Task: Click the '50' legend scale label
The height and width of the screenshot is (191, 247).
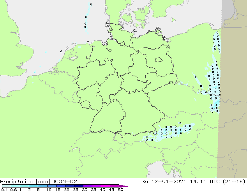Action: tap(120, 189)
